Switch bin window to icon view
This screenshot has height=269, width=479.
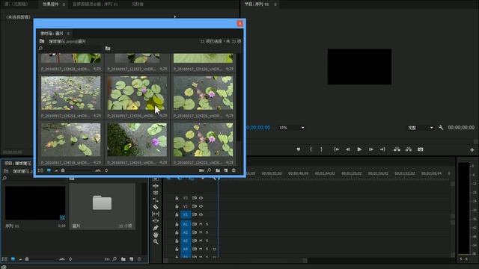point(49,170)
